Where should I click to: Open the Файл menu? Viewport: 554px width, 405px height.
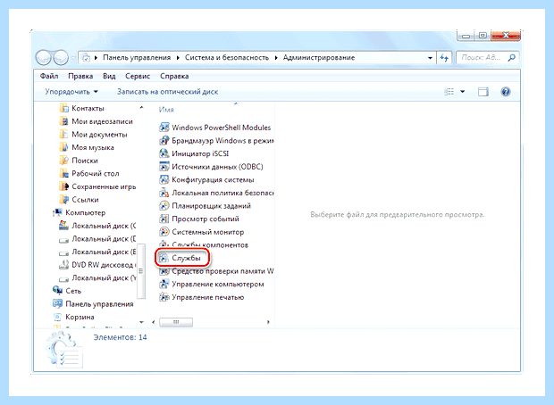(49, 76)
